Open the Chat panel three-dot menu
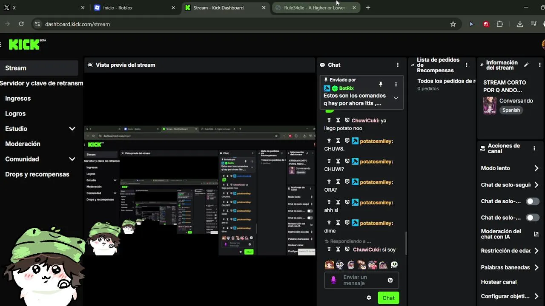 pyautogui.click(x=398, y=65)
